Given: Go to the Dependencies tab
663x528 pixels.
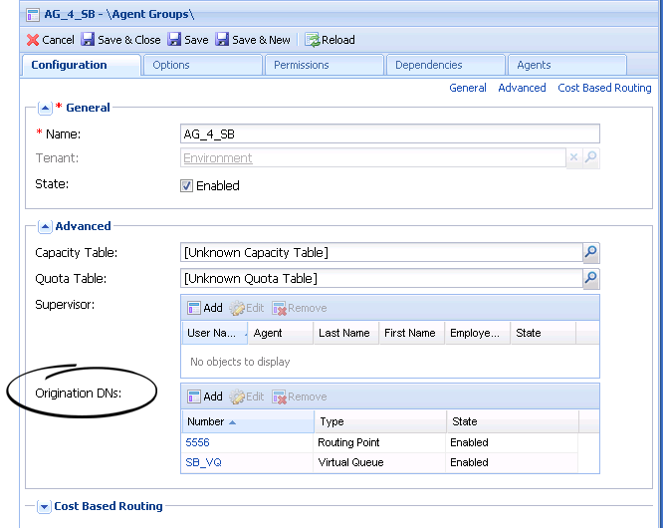Looking at the screenshot, I should (428, 65).
